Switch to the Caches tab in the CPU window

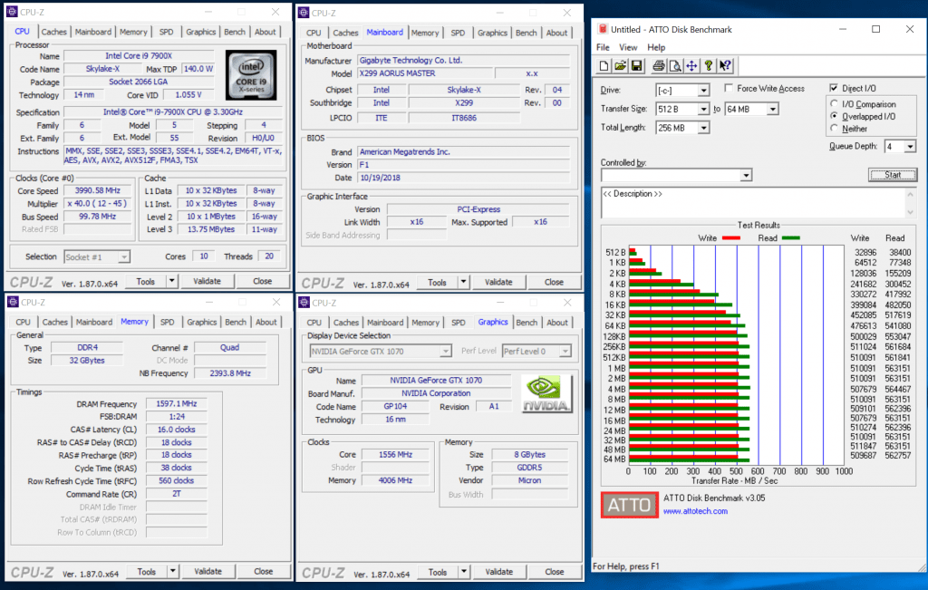[54, 32]
